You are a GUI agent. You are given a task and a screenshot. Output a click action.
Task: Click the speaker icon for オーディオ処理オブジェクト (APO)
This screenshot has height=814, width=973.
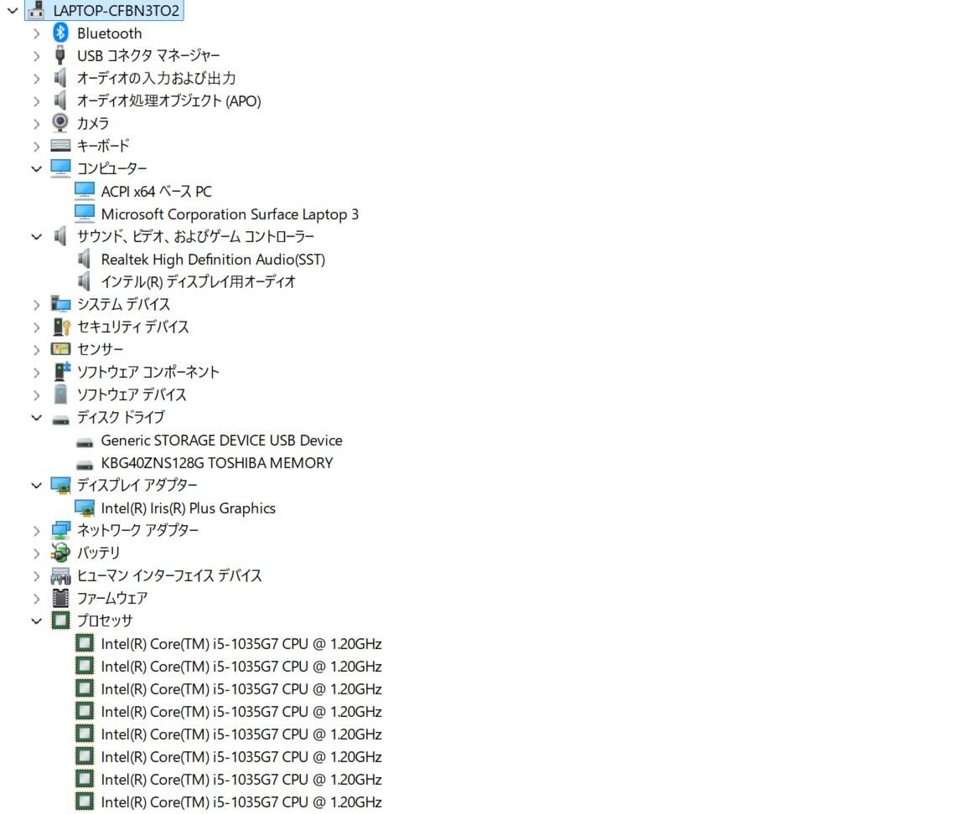tap(60, 100)
